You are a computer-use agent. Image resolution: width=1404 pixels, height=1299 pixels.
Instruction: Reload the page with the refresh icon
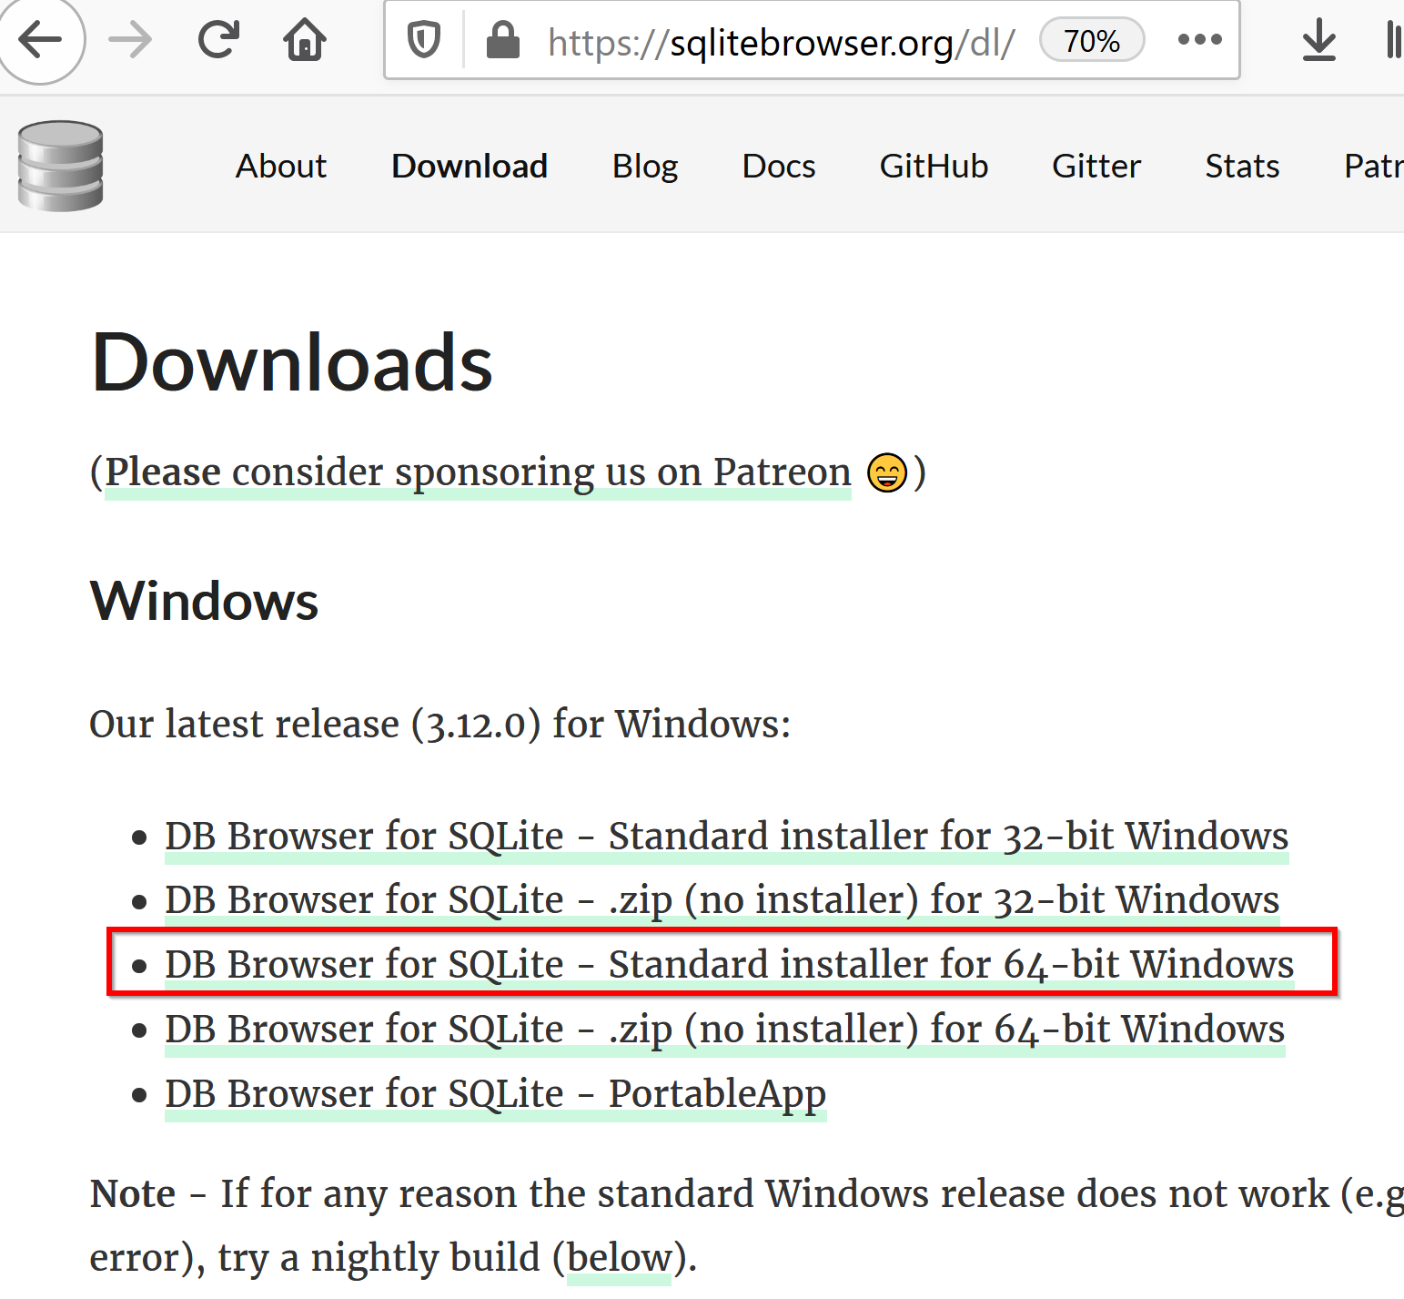(218, 39)
